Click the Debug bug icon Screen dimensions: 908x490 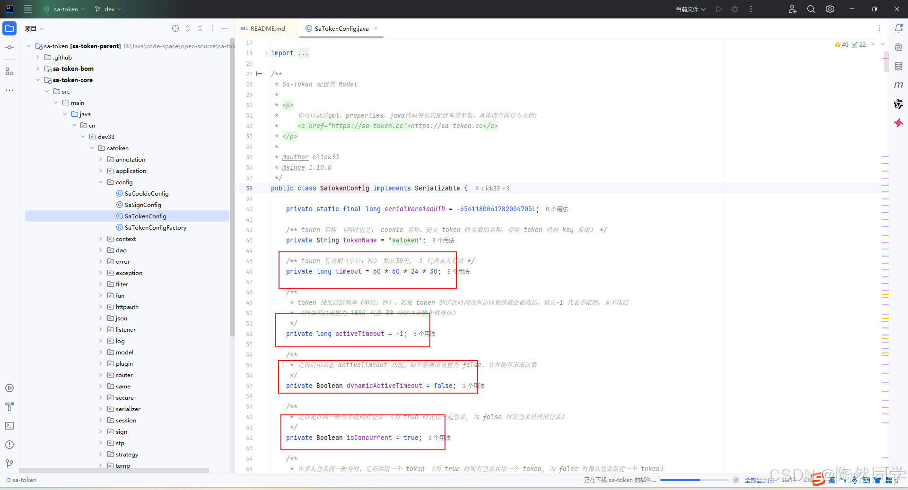tap(735, 9)
